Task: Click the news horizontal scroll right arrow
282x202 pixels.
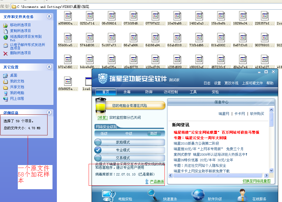Action: pyautogui.click(x=266, y=176)
